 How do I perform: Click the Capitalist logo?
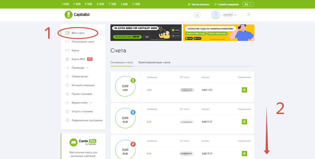pos(77,15)
